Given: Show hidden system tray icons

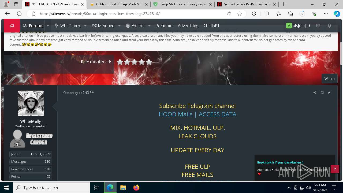Looking at the screenshot, I should (x=289, y=188).
